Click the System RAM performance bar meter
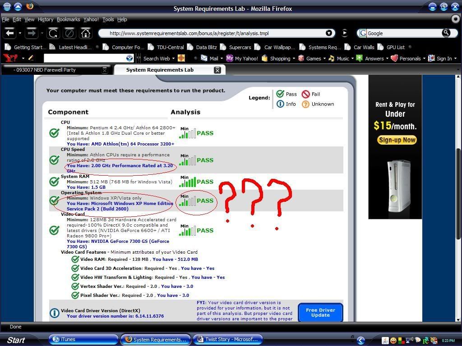Screen dimensions: 462x346 click(x=187, y=182)
